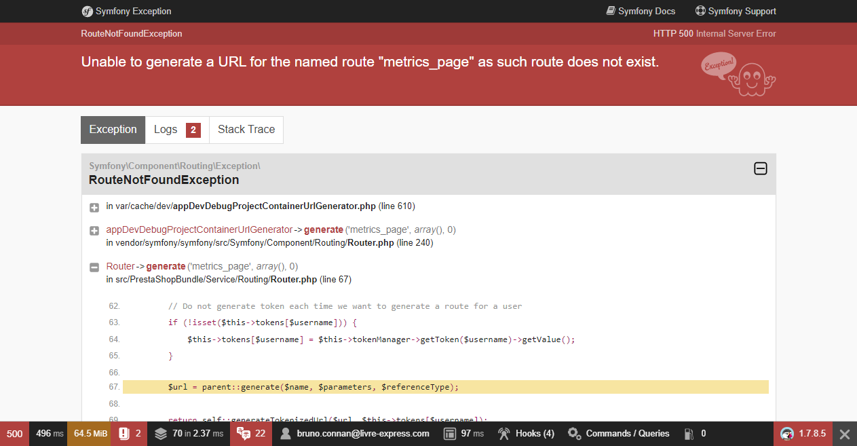
Task: Switch to the Stack Trace tab
Action: pyautogui.click(x=246, y=130)
